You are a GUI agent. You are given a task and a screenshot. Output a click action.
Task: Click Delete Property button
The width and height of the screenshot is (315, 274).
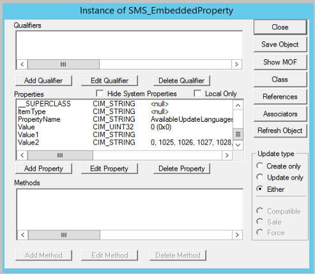[x=181, y=169]
